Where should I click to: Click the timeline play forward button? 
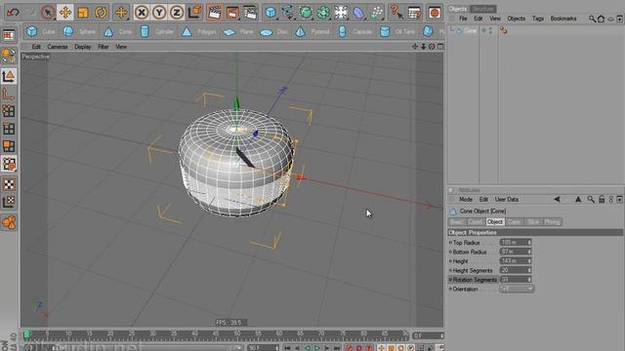[317, 348]
